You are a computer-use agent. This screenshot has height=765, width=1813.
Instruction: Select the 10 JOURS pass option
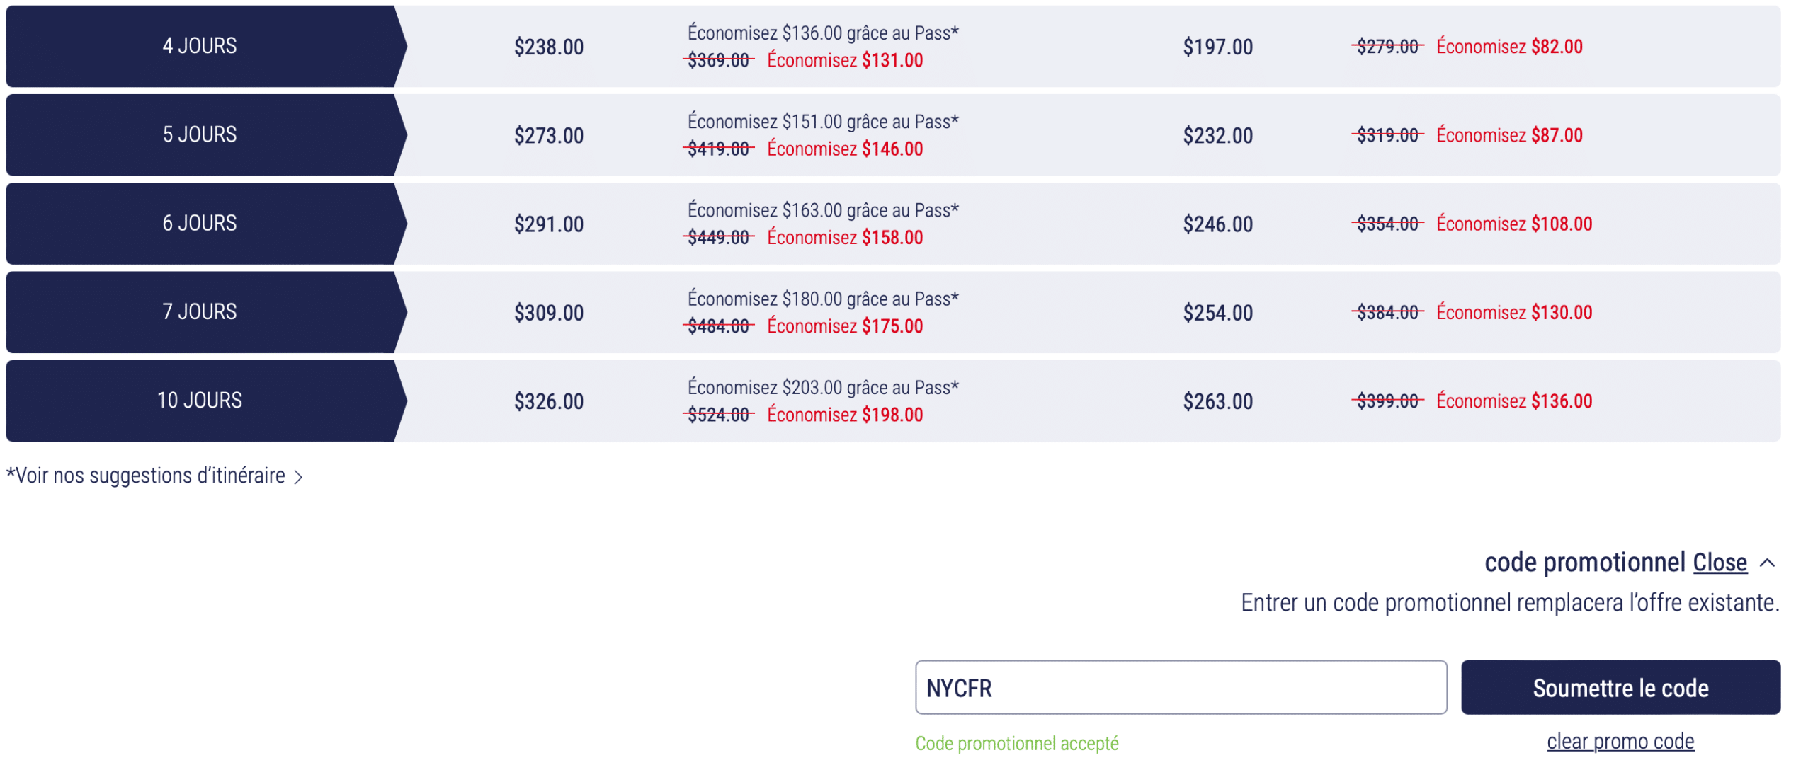[x=200, y=401]
